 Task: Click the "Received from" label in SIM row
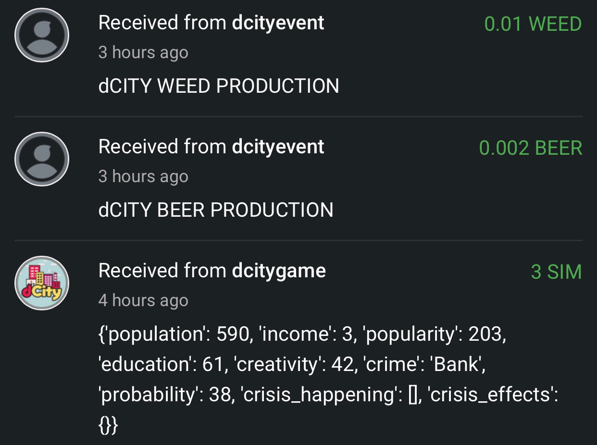point(162,271)
